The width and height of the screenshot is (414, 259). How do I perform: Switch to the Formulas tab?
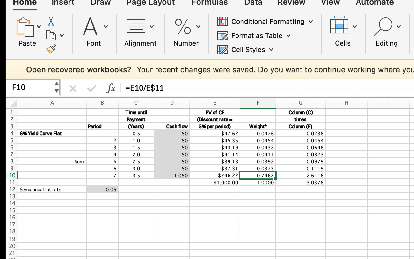pos(209,3)
